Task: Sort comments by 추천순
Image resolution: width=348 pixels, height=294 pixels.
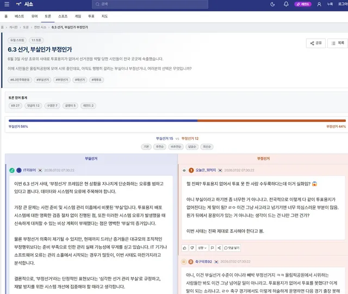Action: click(159, 147)
